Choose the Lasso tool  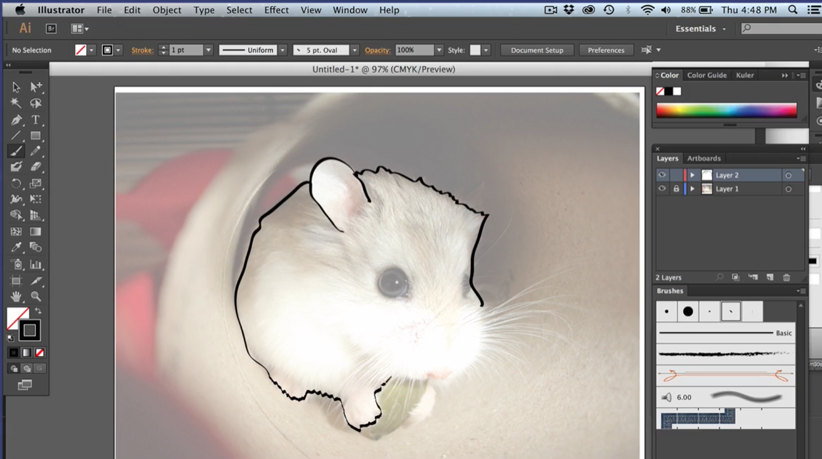36,103
